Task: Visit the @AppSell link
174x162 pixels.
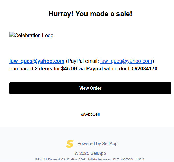Action: 90,114
